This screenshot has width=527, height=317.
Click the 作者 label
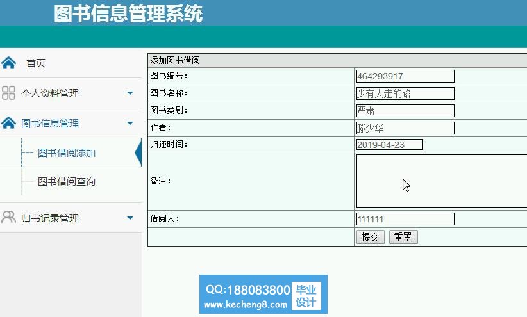(x=161, y=127)
